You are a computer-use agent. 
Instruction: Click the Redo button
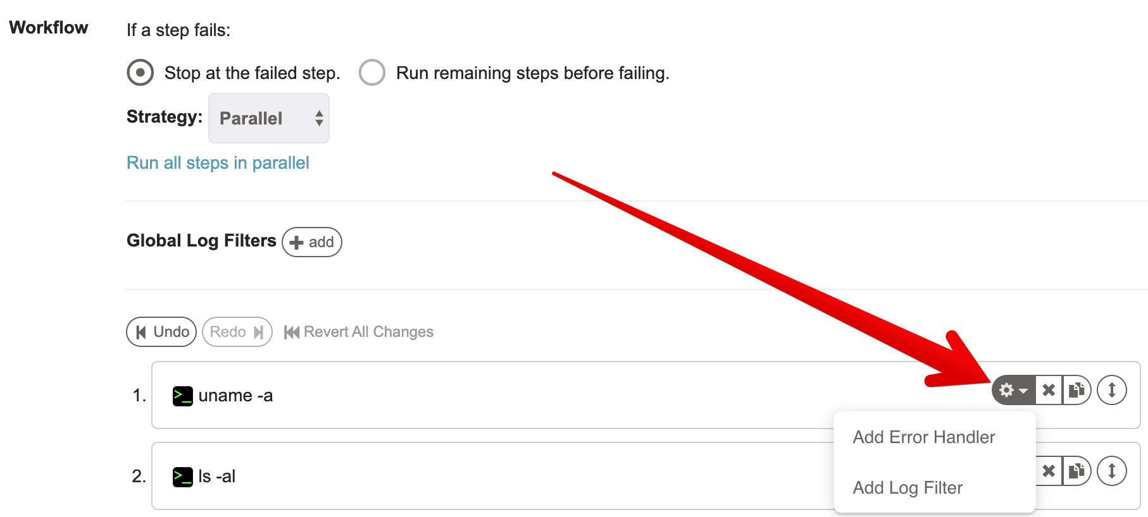(237, 332)
